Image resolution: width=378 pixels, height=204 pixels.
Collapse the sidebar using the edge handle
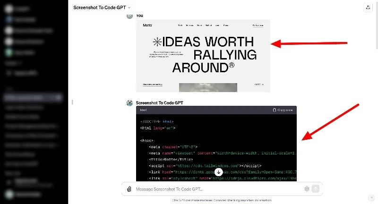point(72,102)
